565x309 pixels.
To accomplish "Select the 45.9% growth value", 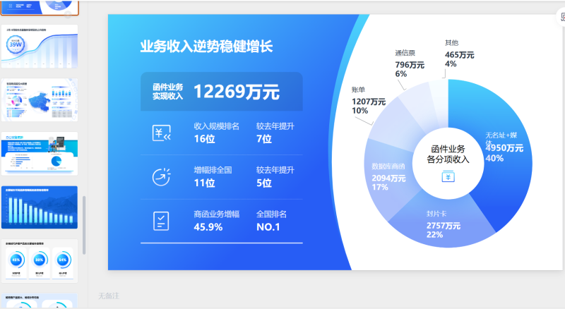I will point(208,227).
